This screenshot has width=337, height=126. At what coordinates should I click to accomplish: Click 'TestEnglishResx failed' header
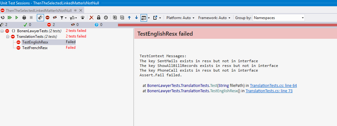point(165,33)
